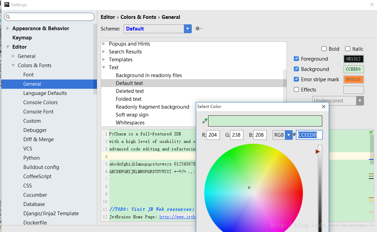Screen dimensions: 377x232
Task: Enable the Italic checkbox
Action: click(348, 49)
